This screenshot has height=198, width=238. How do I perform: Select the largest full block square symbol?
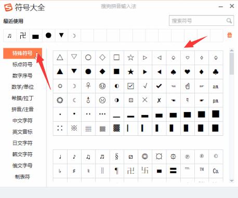pyautogui.click(x=216, y=114)
